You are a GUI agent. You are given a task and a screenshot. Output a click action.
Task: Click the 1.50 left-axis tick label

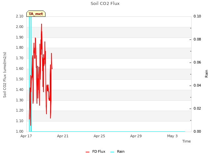pyautogui.click(x=20, y=79)
